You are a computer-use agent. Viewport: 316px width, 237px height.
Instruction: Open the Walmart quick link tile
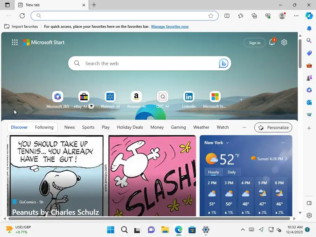pyautogui.click(x=110, y=100)
